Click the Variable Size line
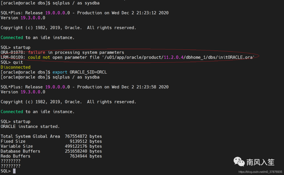 tap(51, 146)
